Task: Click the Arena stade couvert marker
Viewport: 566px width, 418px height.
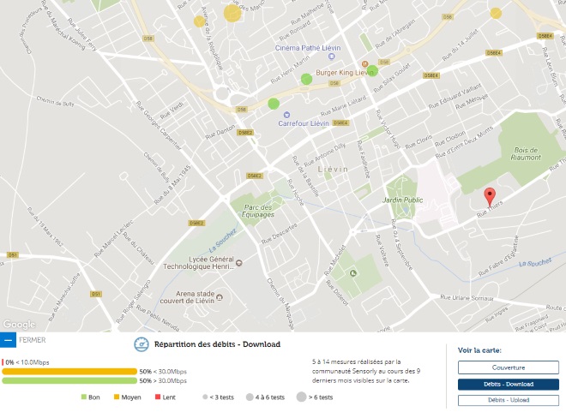Action: coord(218,299)
